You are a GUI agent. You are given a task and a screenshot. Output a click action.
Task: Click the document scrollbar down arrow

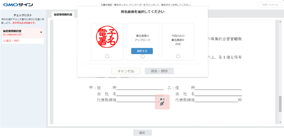tap(280, 122)
